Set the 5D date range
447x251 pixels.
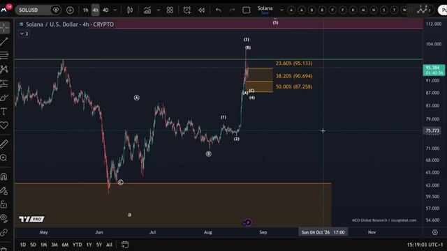tap(33, 245)
